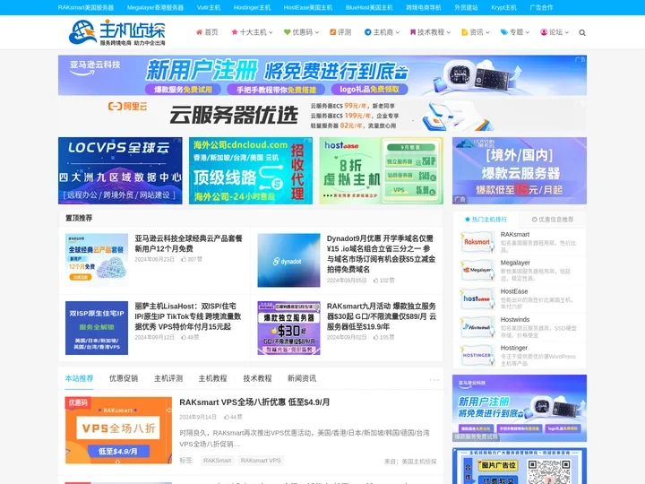Open Megalayer香港服务器 top bar link

[x=156, y=7]
